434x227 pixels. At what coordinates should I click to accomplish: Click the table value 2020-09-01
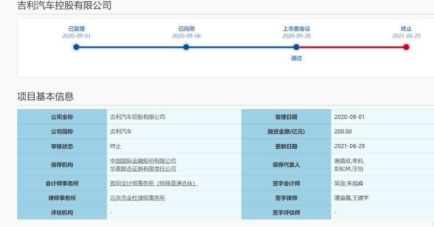(350, 117)
